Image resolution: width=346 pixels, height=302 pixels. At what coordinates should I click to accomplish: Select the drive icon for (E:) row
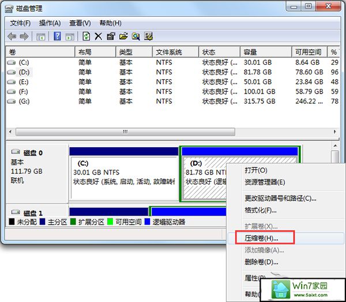pos(12,82)
